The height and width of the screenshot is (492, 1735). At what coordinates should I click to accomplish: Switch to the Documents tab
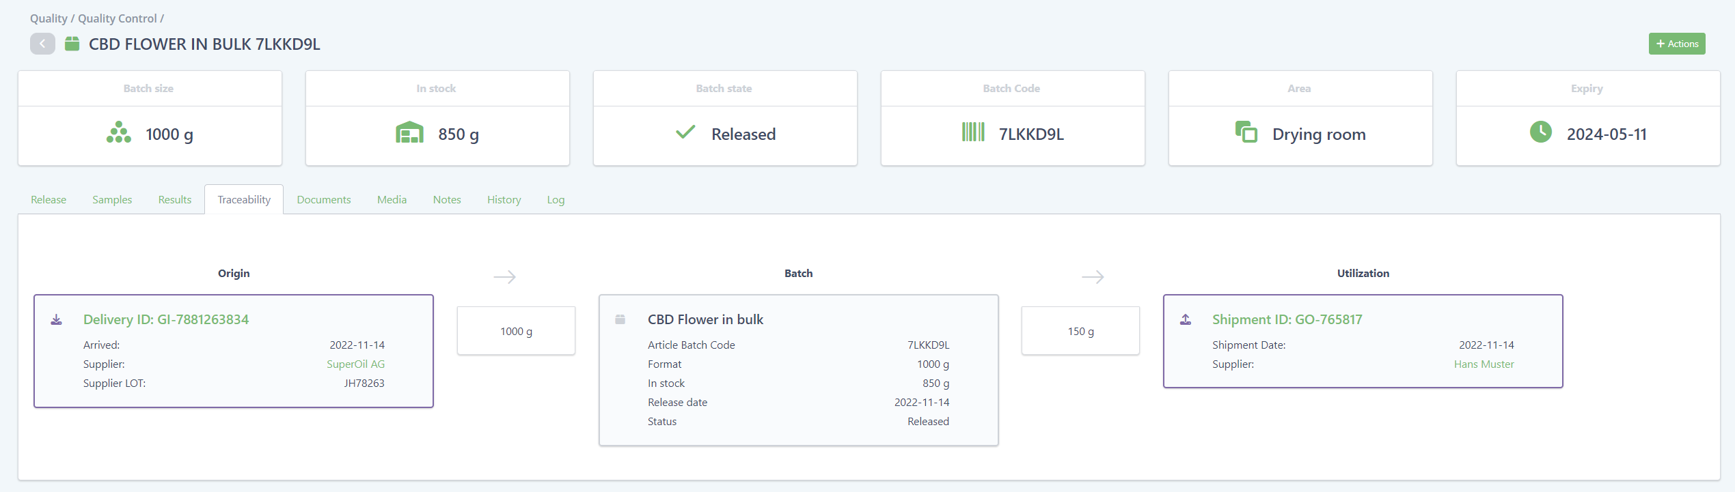tap(324, 200)
